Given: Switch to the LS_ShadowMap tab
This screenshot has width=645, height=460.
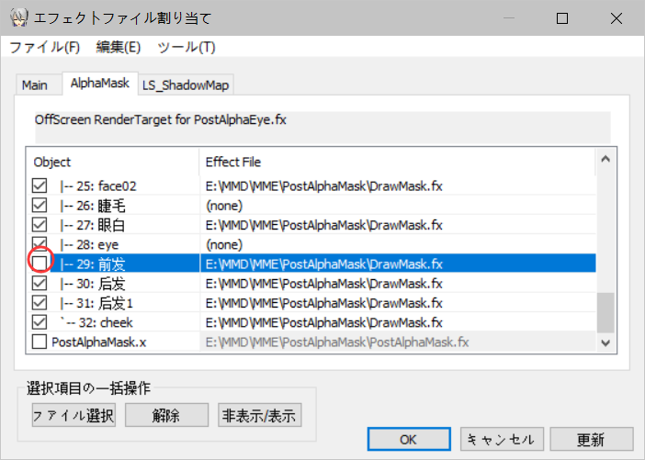Looking at the screenshot, I should point(186,85).
